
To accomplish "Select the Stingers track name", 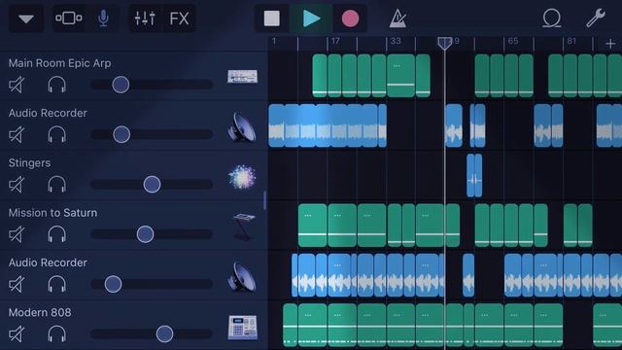I will [29, 163].
